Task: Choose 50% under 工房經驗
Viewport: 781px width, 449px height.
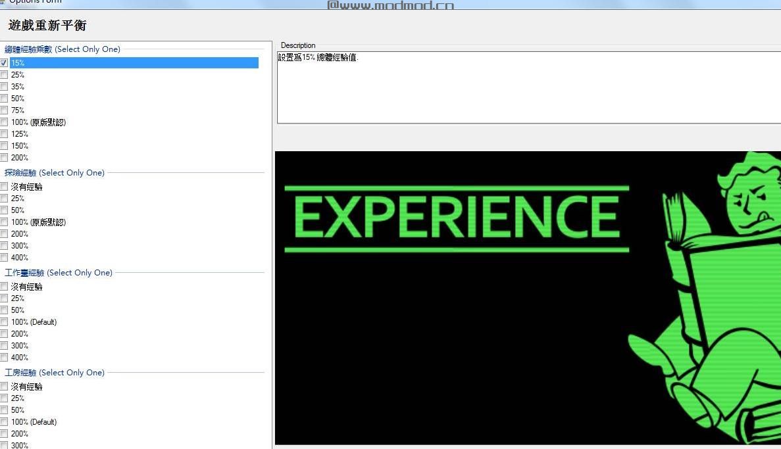Action: [x=4, y=410]
